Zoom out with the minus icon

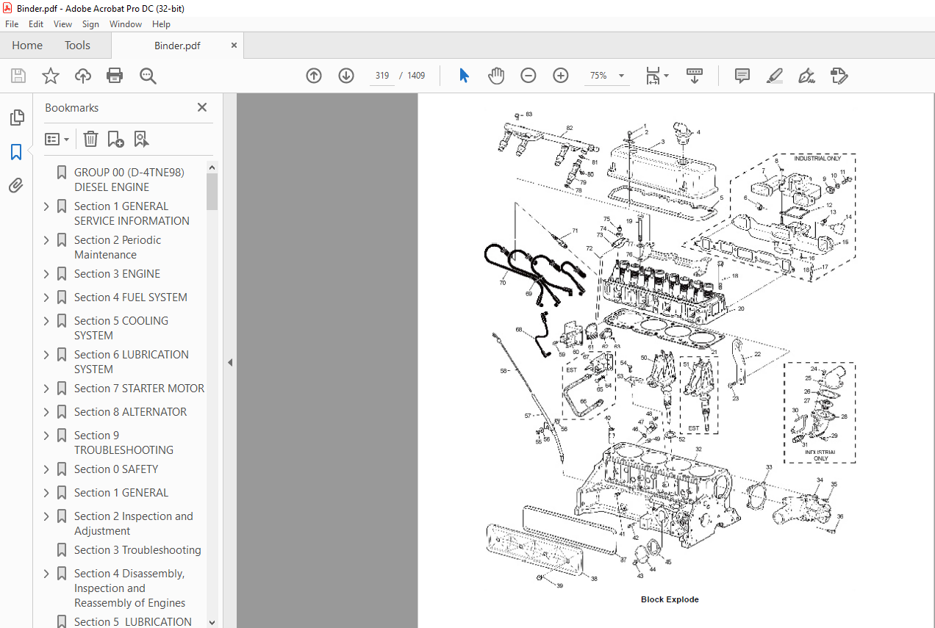tap(529, 76)
